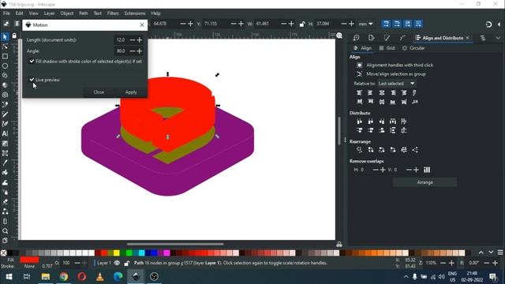Select the Star and polygon tool
This screenshot has width=505, height=284.
5,76
